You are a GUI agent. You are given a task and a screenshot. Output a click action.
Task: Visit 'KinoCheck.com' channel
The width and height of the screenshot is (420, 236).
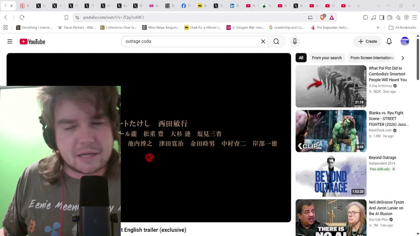pos(380,130)
